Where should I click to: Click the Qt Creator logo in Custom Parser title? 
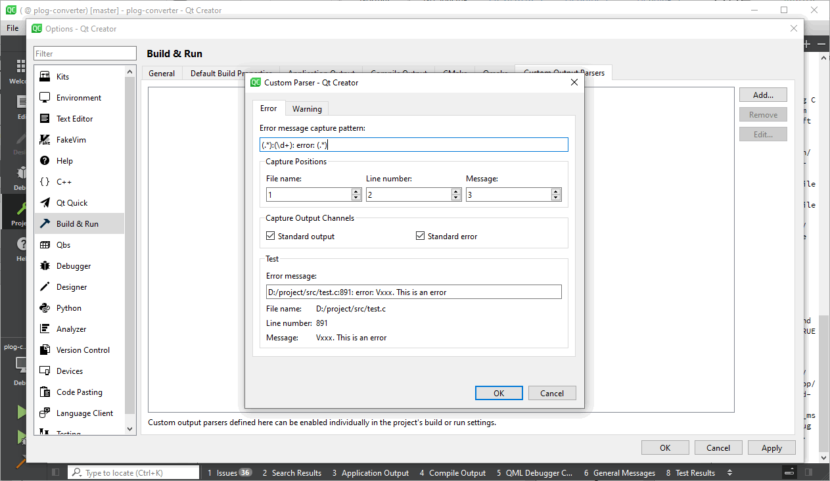(255, 82)
